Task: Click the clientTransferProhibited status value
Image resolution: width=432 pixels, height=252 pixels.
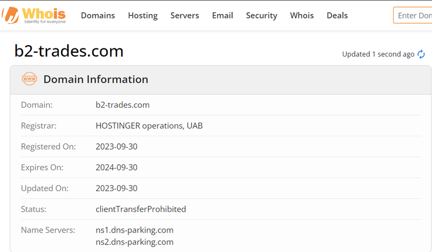Action: coord(141,209)
